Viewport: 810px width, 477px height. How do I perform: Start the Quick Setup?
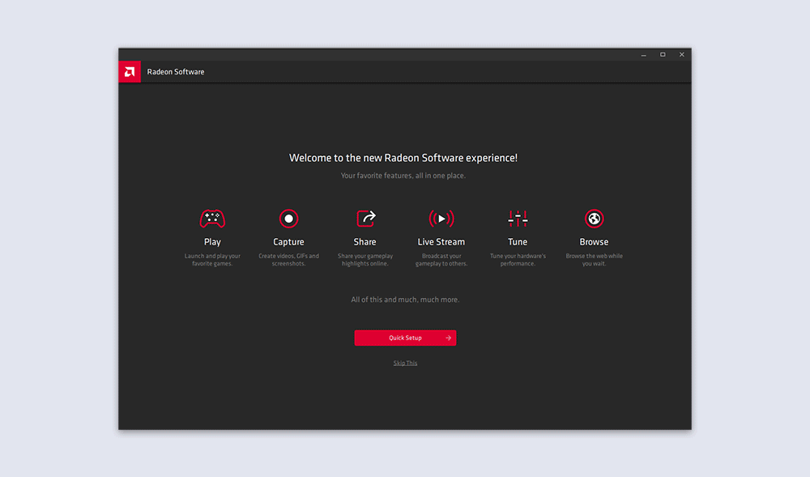coord(405,338)
